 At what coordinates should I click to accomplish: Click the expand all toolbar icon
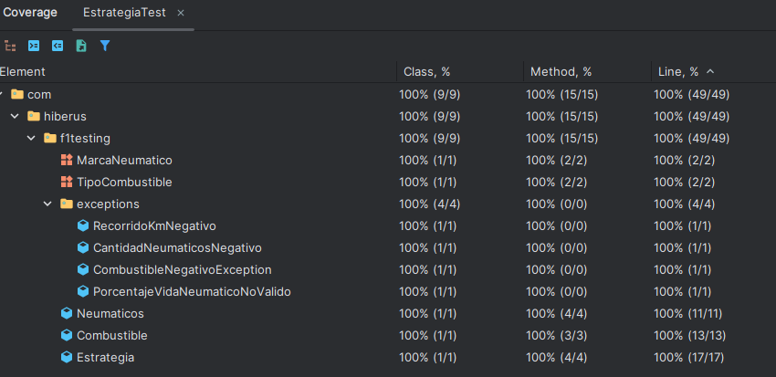click(34, 46)
